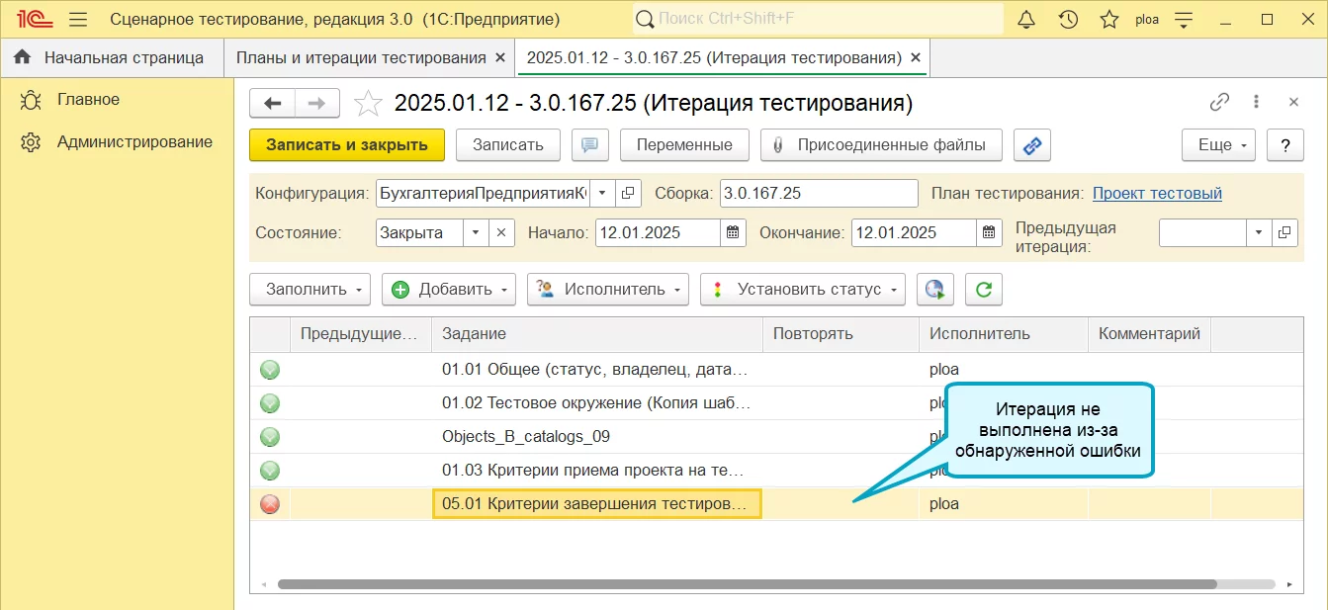Open the 1C main menu hamburger icon
The image size is (1328, 610).
[79, 19]
